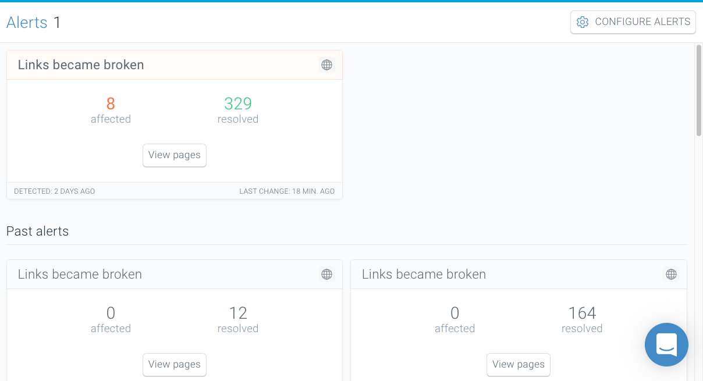The image size is (703, 381).
Task: Click the 'Past alerts' section heading
Action: pyautogui.click(x=38, y=231)
